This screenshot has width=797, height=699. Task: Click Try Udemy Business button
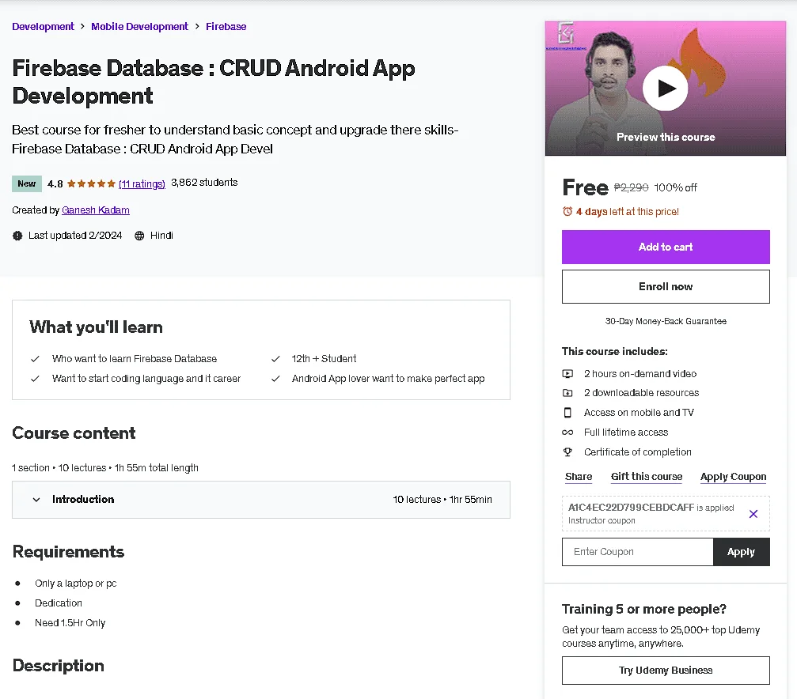[666, 670]
